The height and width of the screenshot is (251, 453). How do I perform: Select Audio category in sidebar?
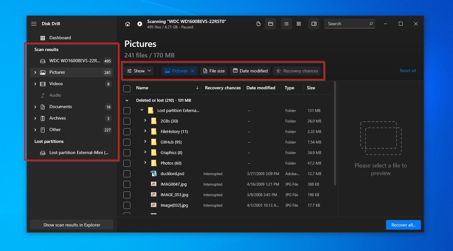[71, 95]
